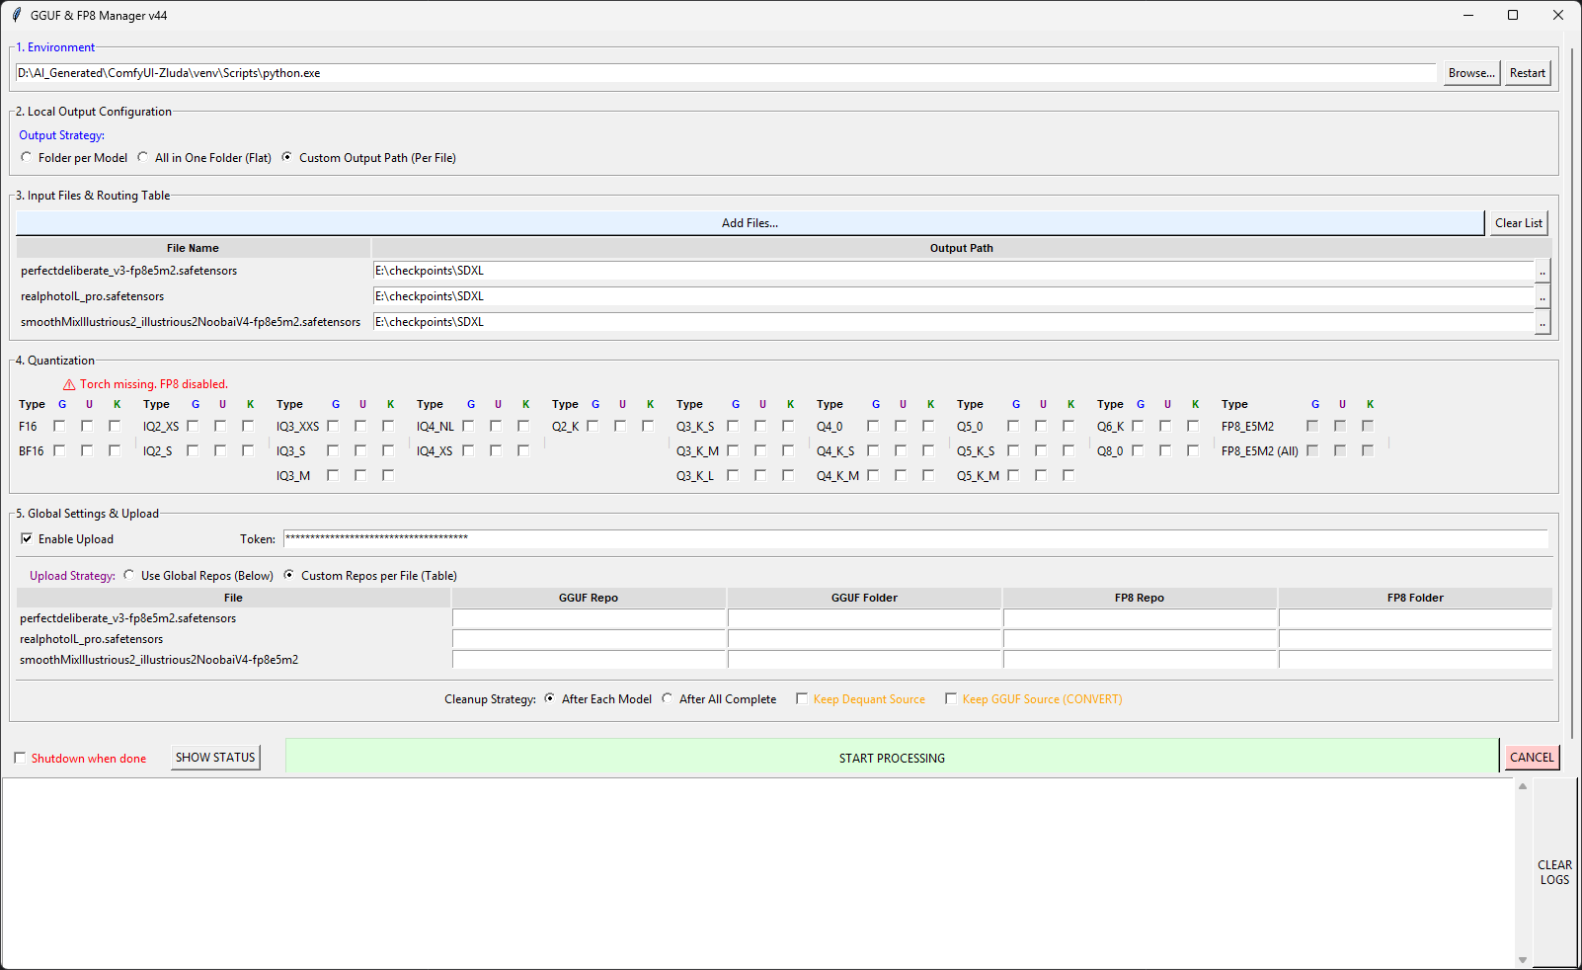This screenshot has height=970, width=1582.
Task: Choose All in One Folder (Flat) option
Action: (x=143, y=158)
